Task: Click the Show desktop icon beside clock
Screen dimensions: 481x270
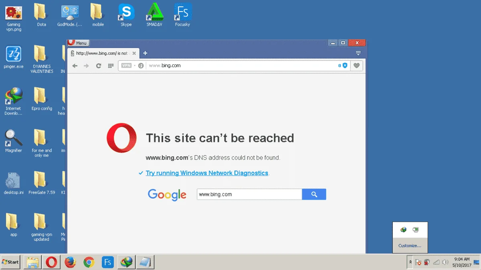Action: click(477, 262)
